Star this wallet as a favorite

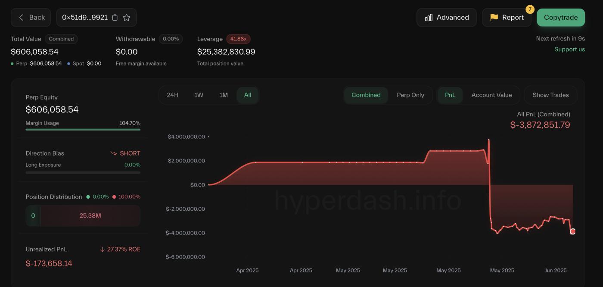[126, 17]
